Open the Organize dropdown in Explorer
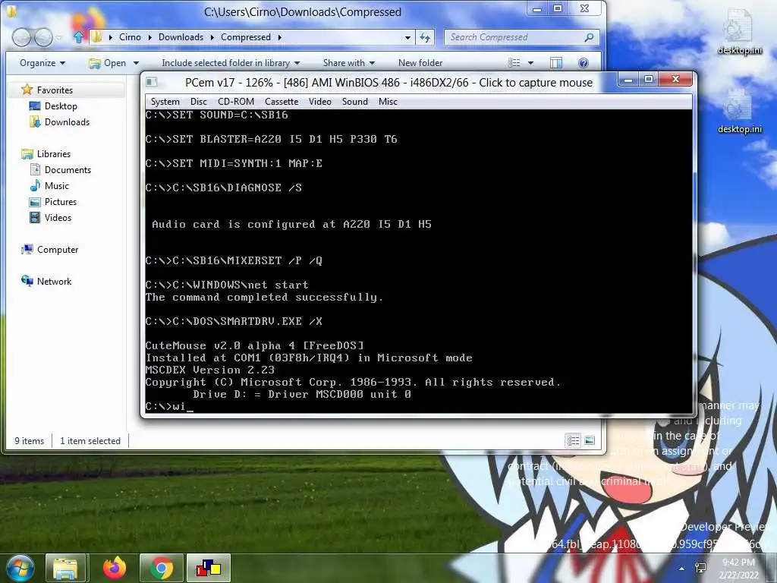Screen dimensions: 777x583 pyautogui.click(x=42, y=63)
